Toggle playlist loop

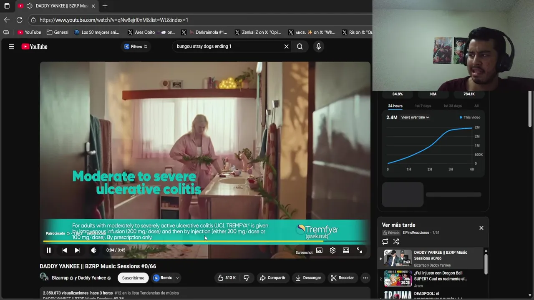(x=385, y=242)
